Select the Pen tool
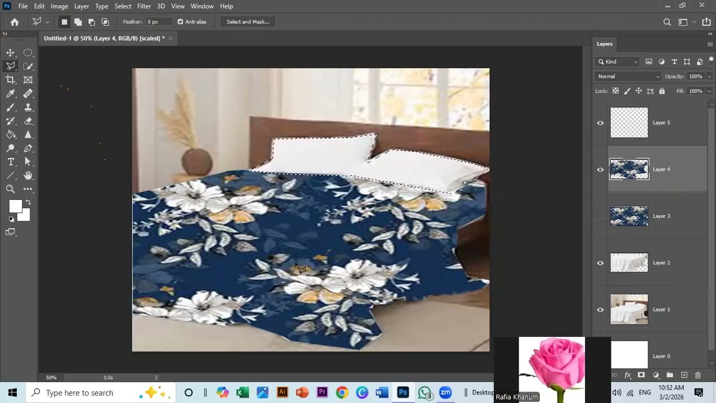Image resolution: width=716 pixels, height=403 pixels. click(28, 148)
